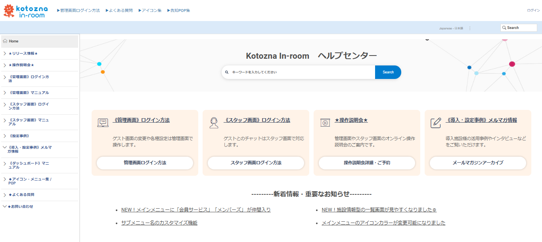
Task: Click the monitor icon on 管理画面 login card
Action: pyautogui.click(x=103, y=123)
